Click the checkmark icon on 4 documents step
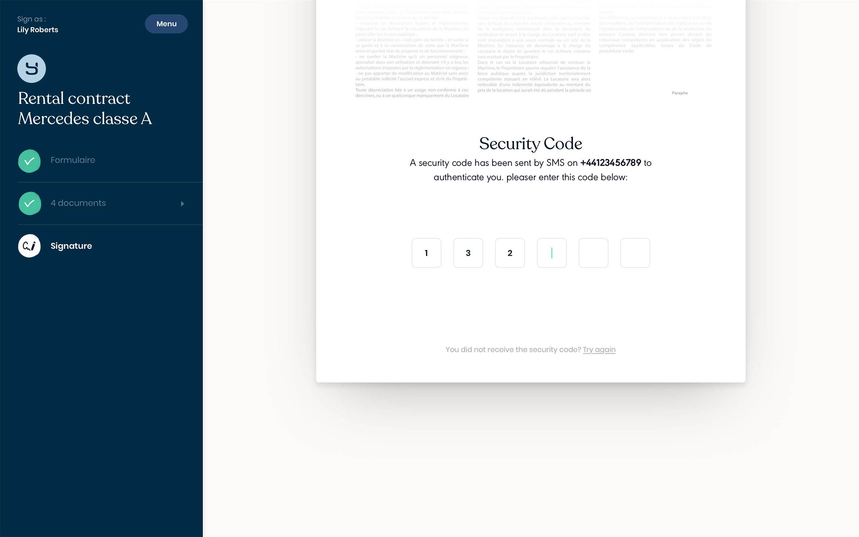Viewport: 859px width, 537px height. click(29, 203)
